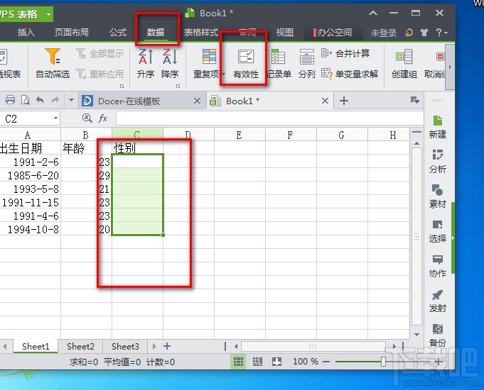Image resolution: width=484 pixels, height=390 pixels.
Task: Open the WPS 表格 application menu dropdown
Action: coord(48,14)
